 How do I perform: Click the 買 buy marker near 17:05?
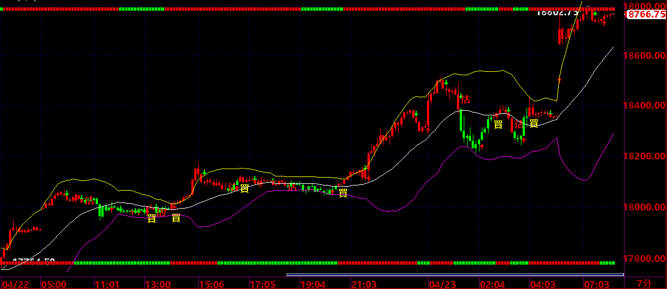pos(244,188)
